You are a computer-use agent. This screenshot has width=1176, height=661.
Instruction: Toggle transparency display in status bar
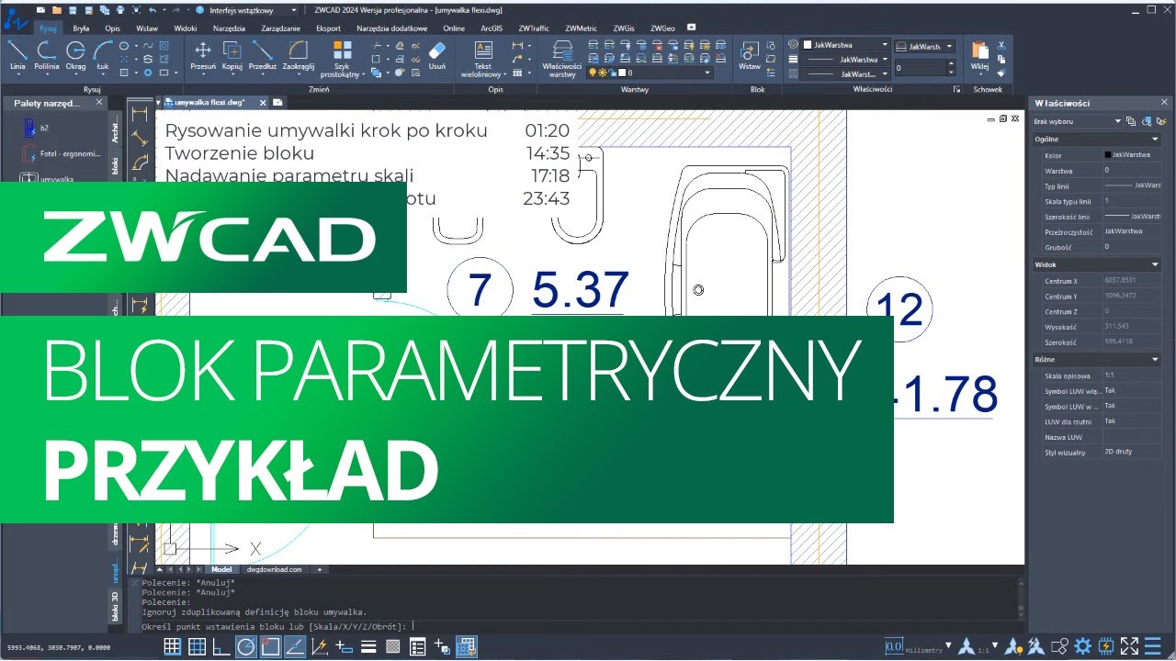393,646
